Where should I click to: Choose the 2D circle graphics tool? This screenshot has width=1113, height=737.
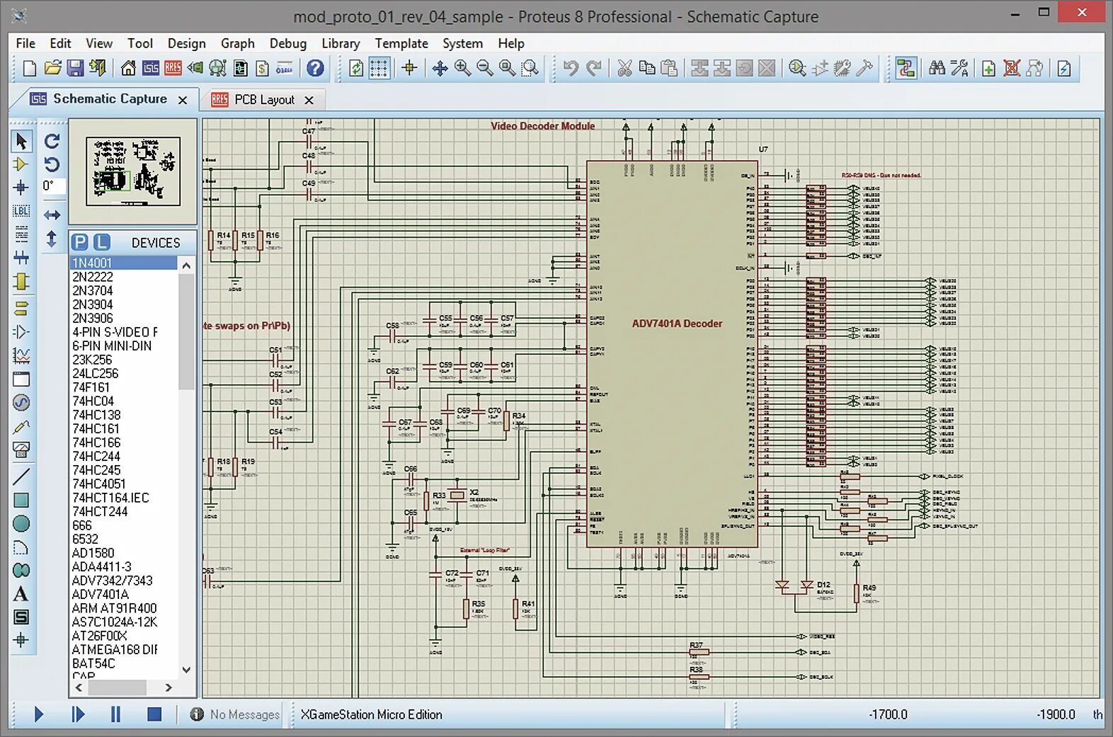pos(21,524)
